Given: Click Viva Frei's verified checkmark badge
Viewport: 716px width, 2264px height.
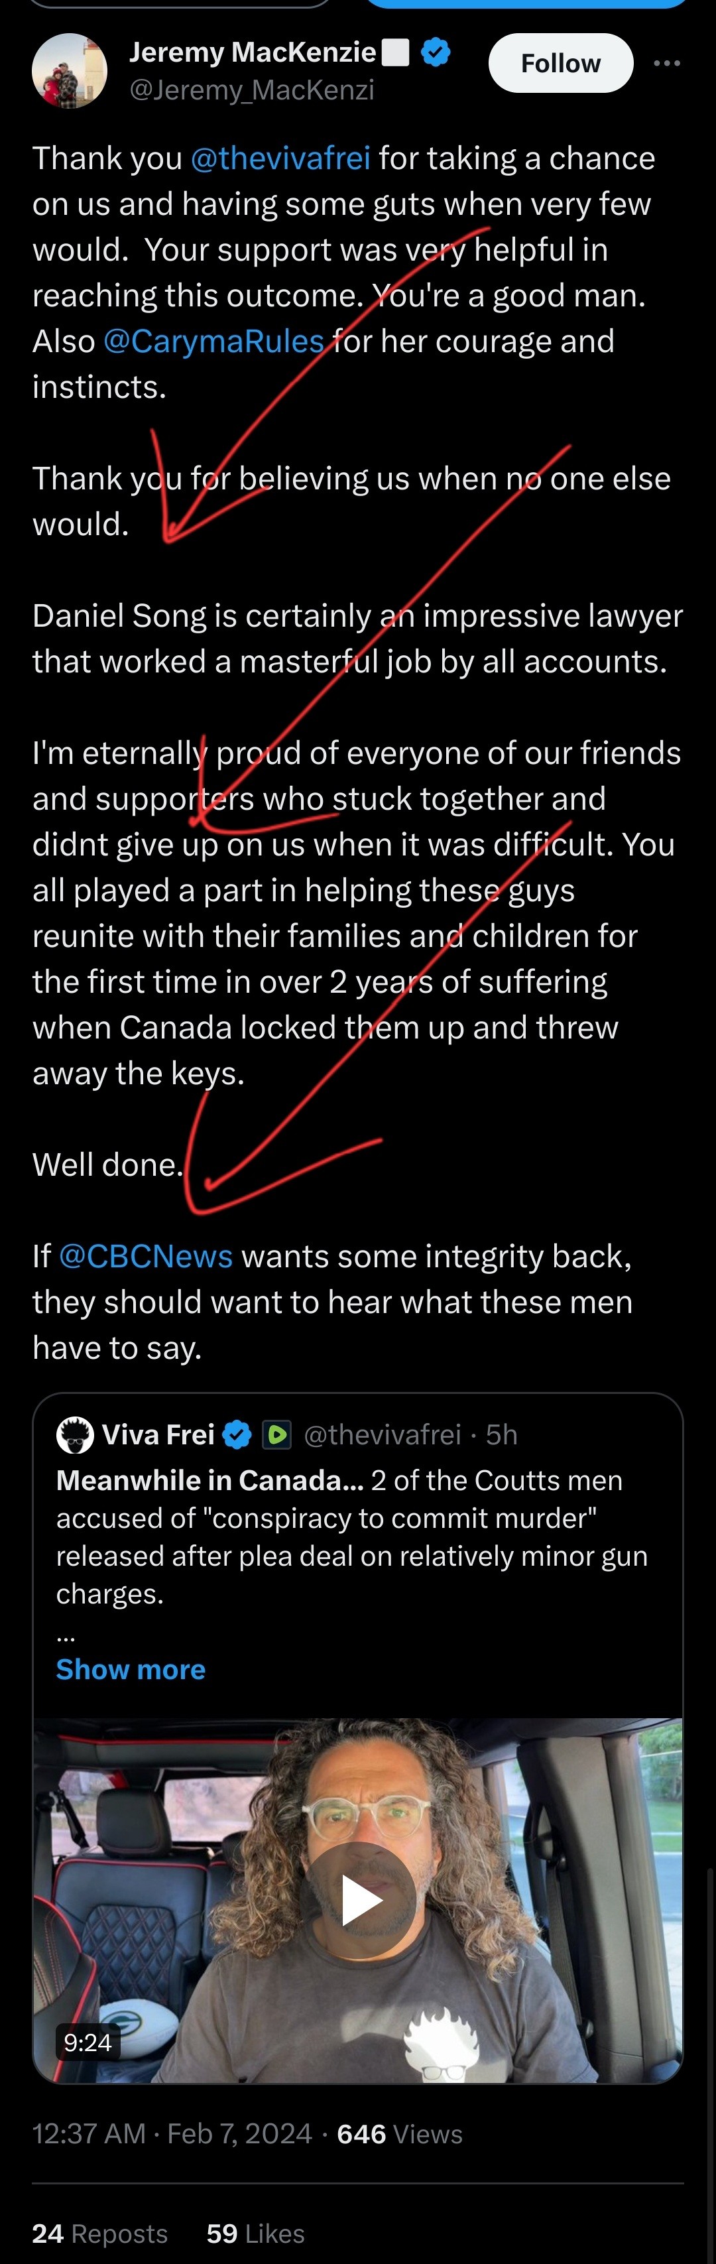Looking at the screenshot, I should click(236, 1435).
